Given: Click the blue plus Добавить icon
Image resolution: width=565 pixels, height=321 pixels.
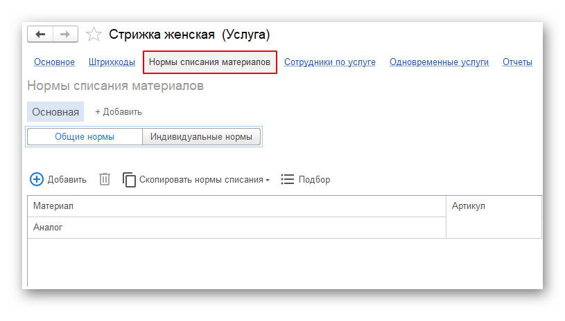Looking at the screenshot, I should [x=36, y=179].
